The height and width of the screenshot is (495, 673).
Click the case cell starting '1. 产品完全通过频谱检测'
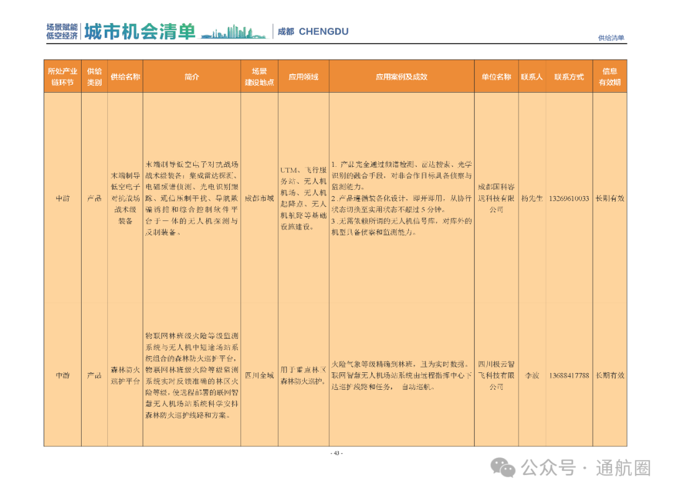tap(402, 198)
